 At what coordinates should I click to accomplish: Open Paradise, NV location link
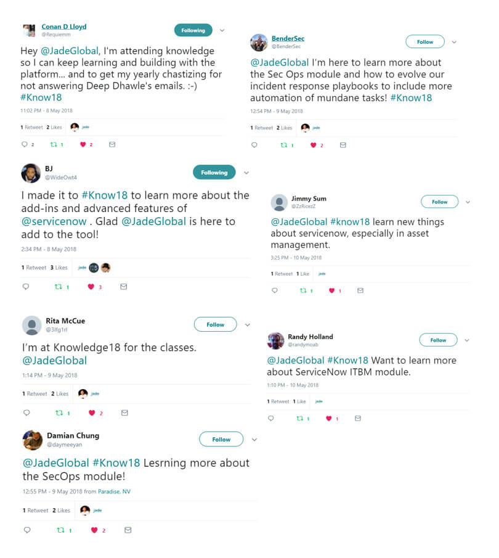click(x=114, y=491)
